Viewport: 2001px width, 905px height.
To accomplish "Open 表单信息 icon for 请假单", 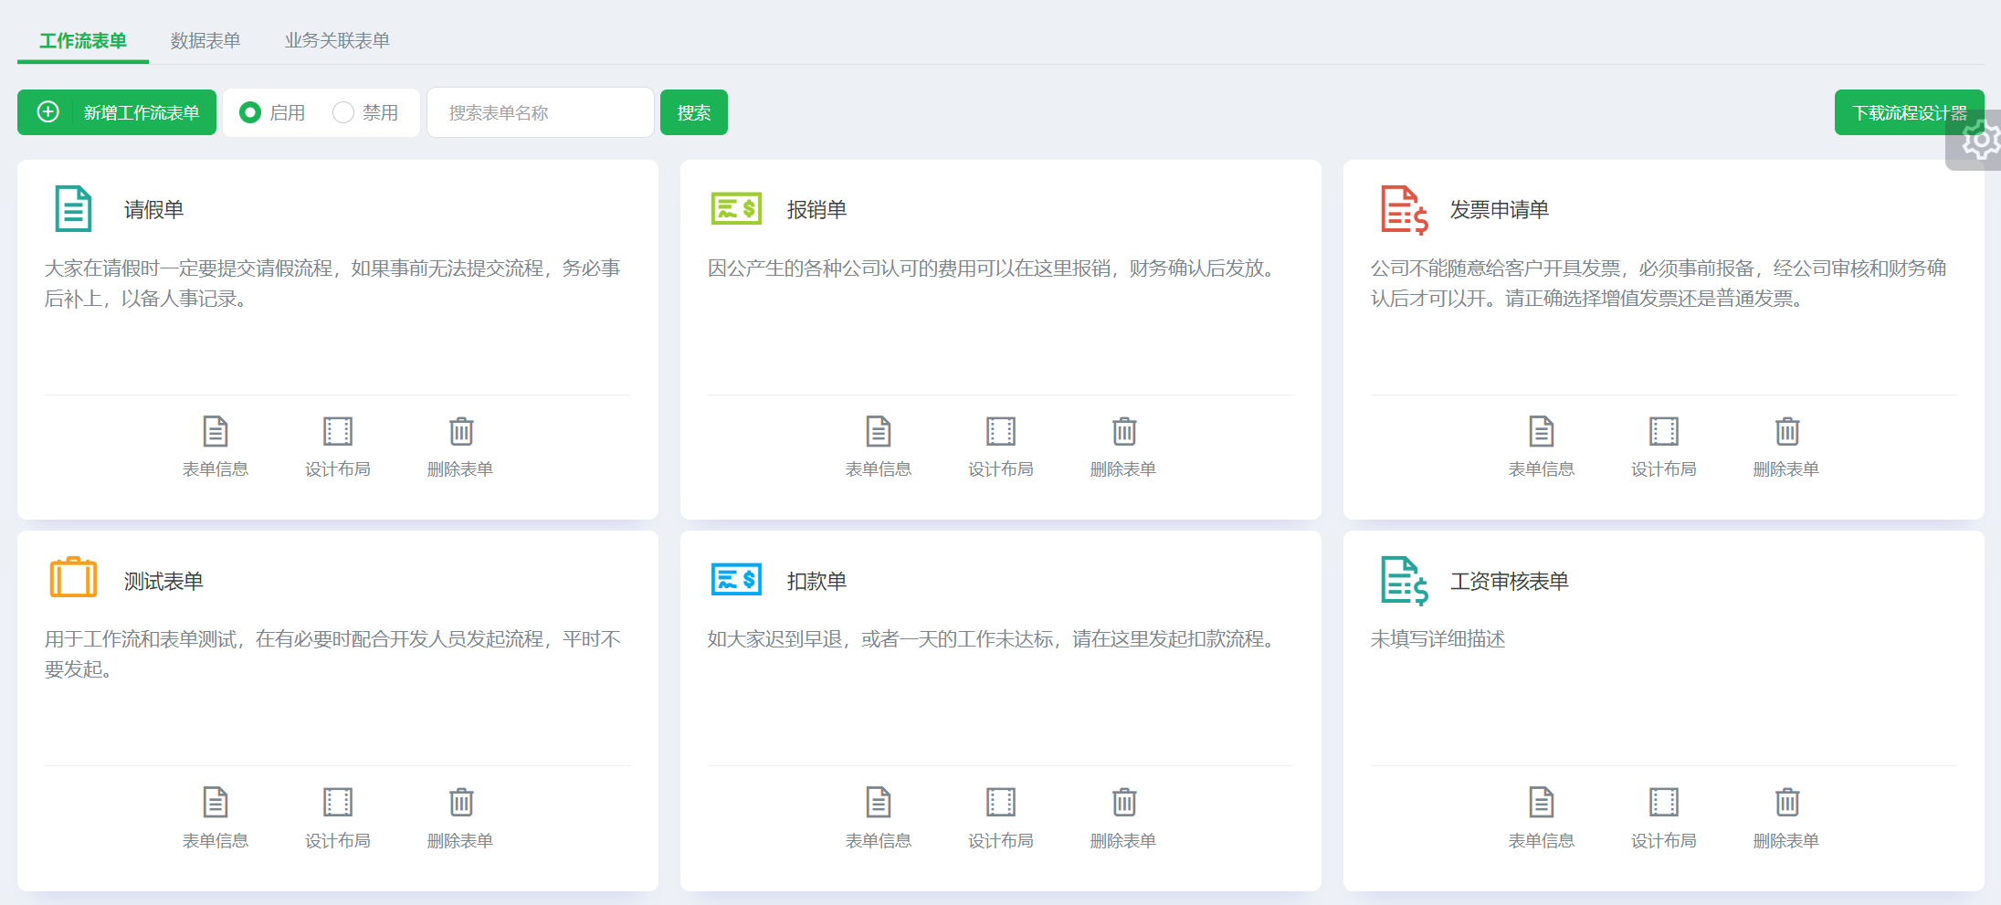I will (x=216, y=431).
